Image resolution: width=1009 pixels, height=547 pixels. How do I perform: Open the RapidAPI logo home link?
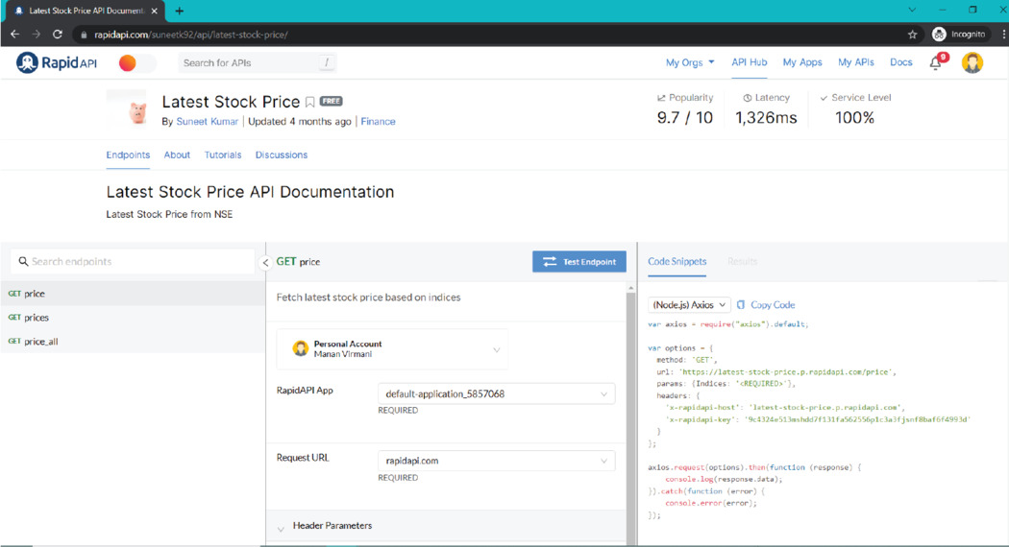pyautogui.click(x=57, y=63)
